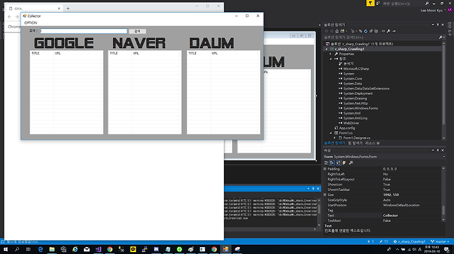Expand the Size property
This screenshot has width=454, height=254.
[325, 195]
